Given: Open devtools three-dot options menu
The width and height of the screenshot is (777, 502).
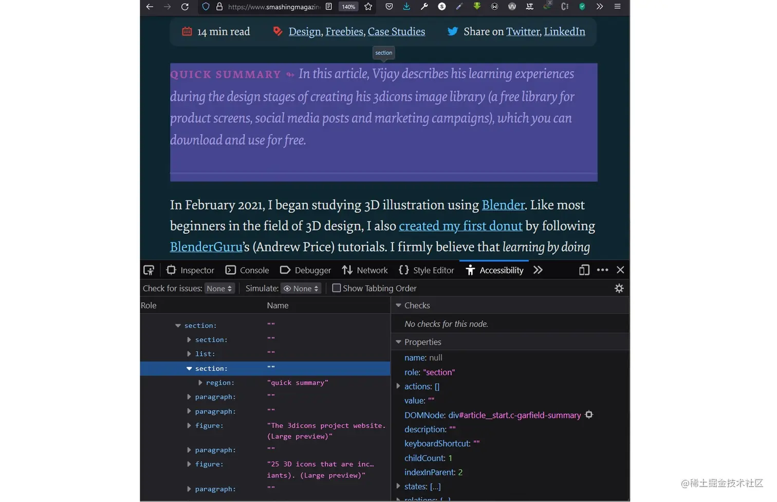Looking at the screenshot, I should (602, 270).
